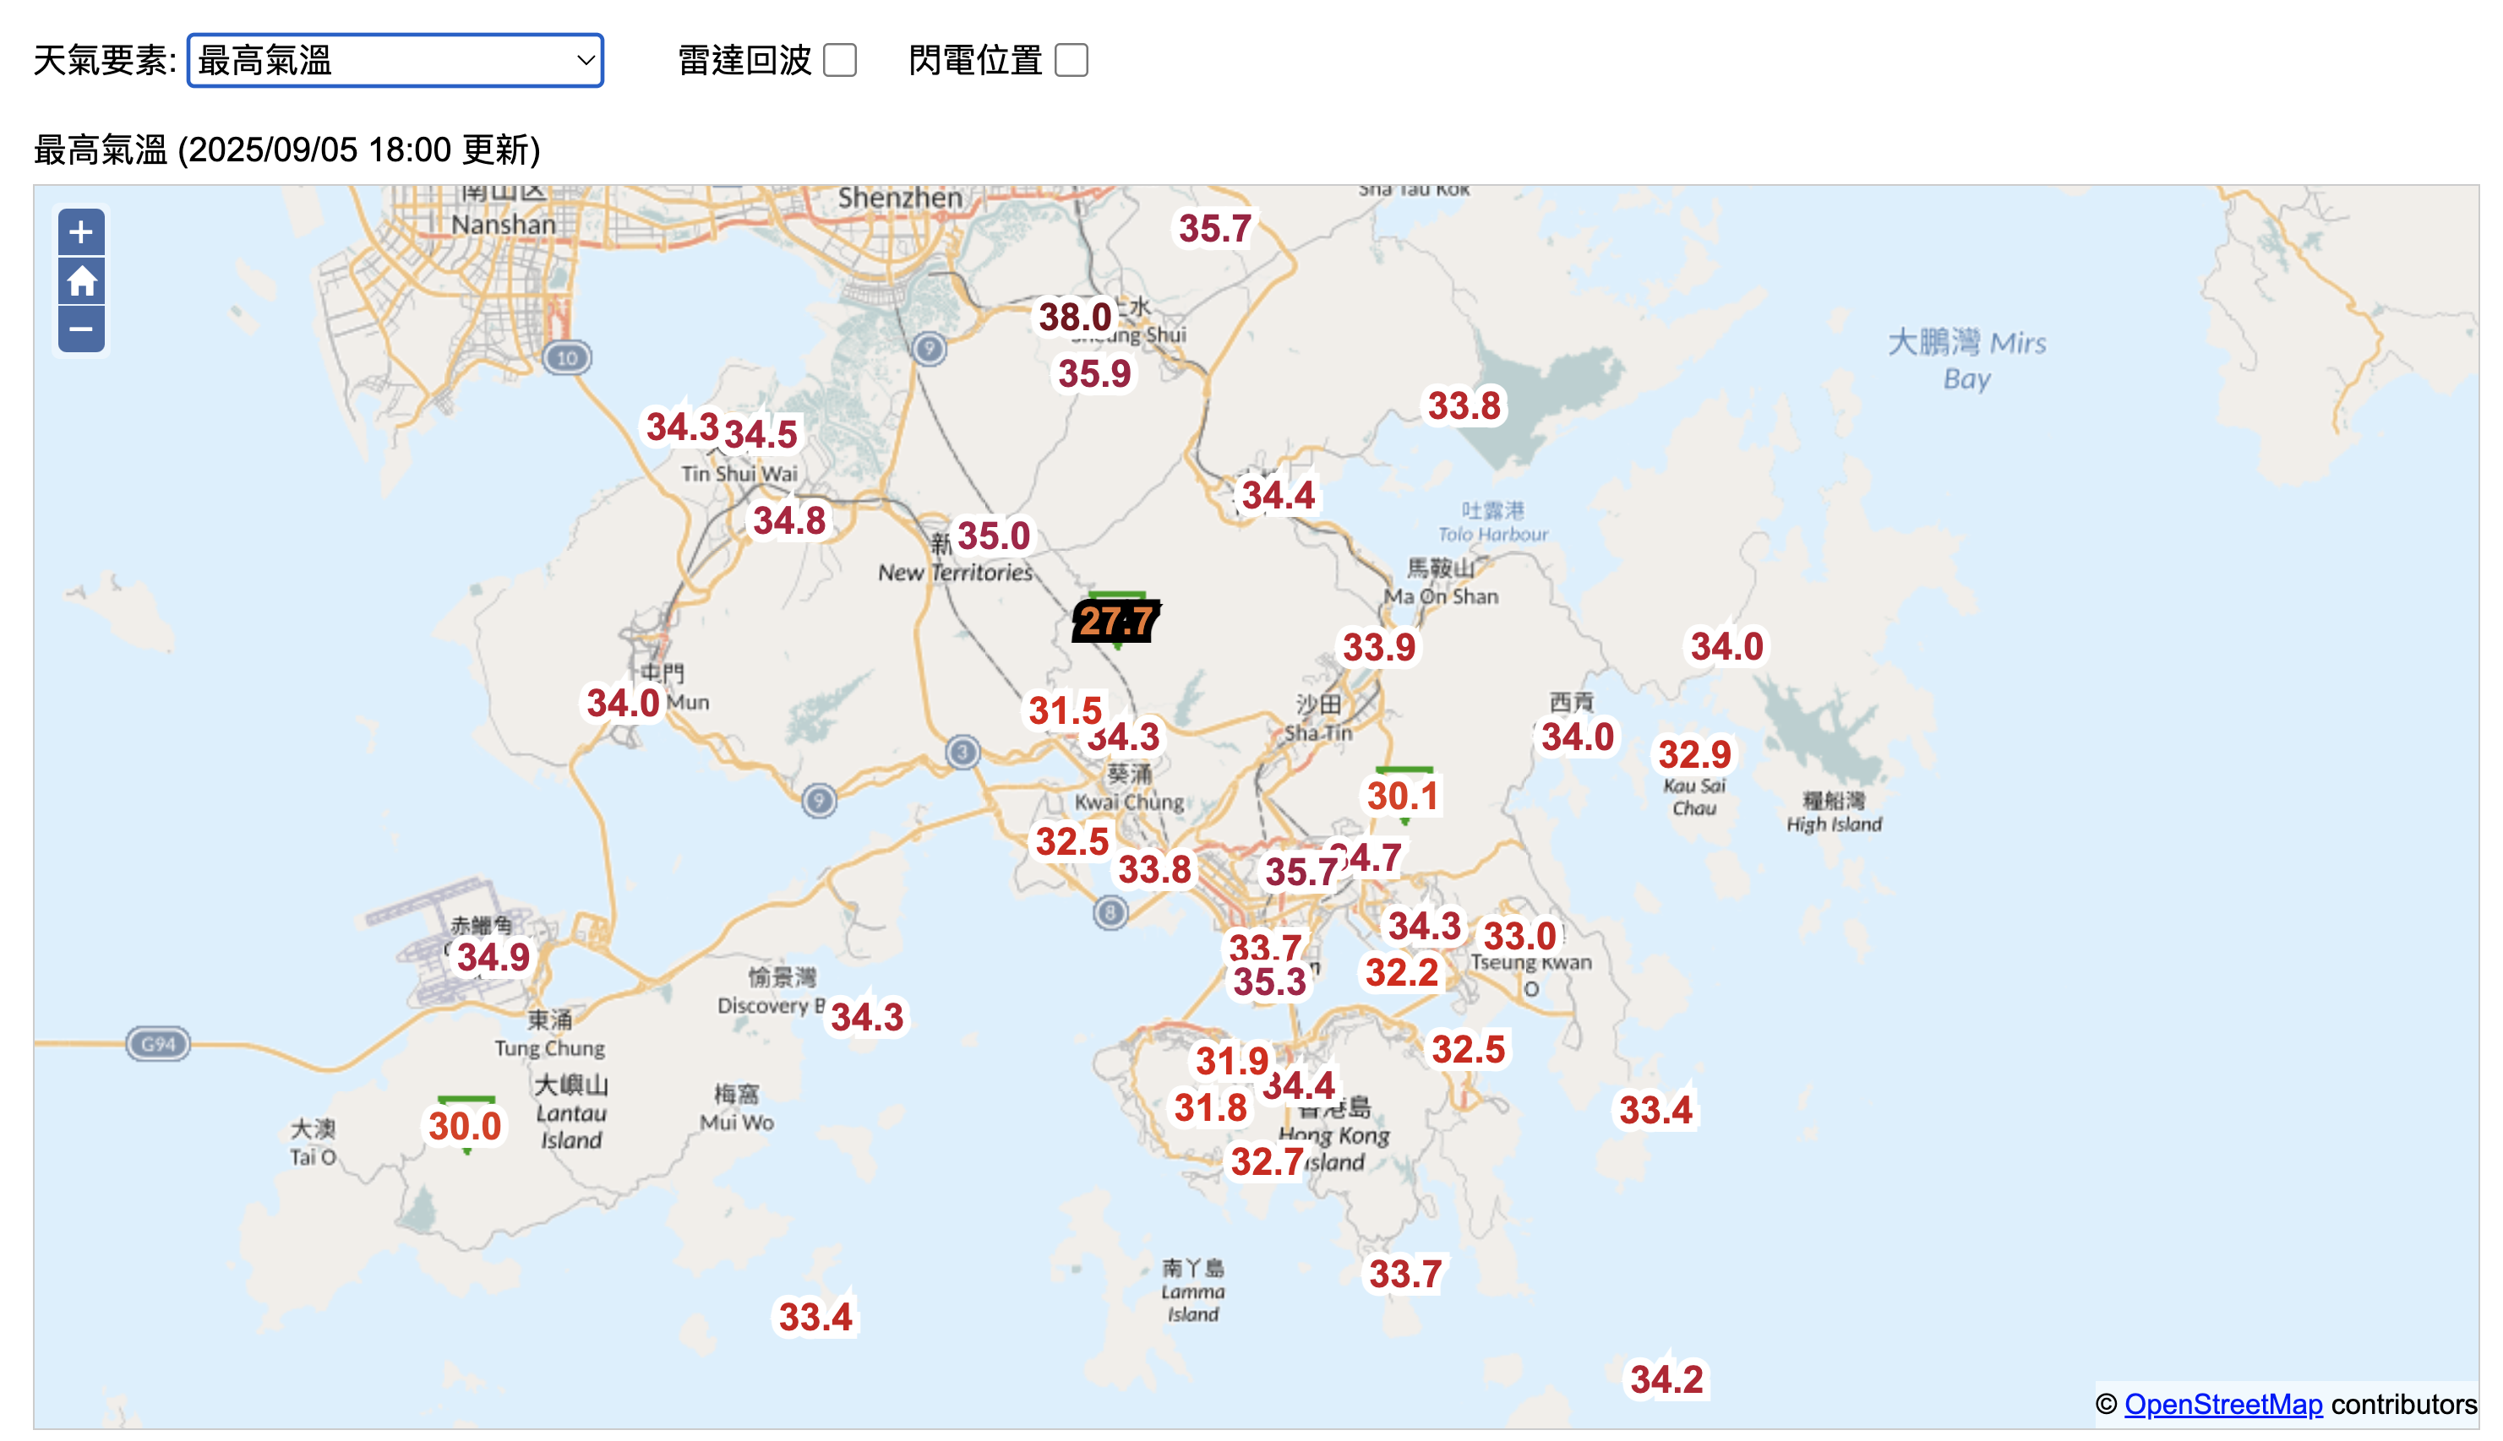Viewport: 2503px width, 1441px height.
Task: Open the 天氣要素 weather element dropdown
Action: (x=394, y=60)
